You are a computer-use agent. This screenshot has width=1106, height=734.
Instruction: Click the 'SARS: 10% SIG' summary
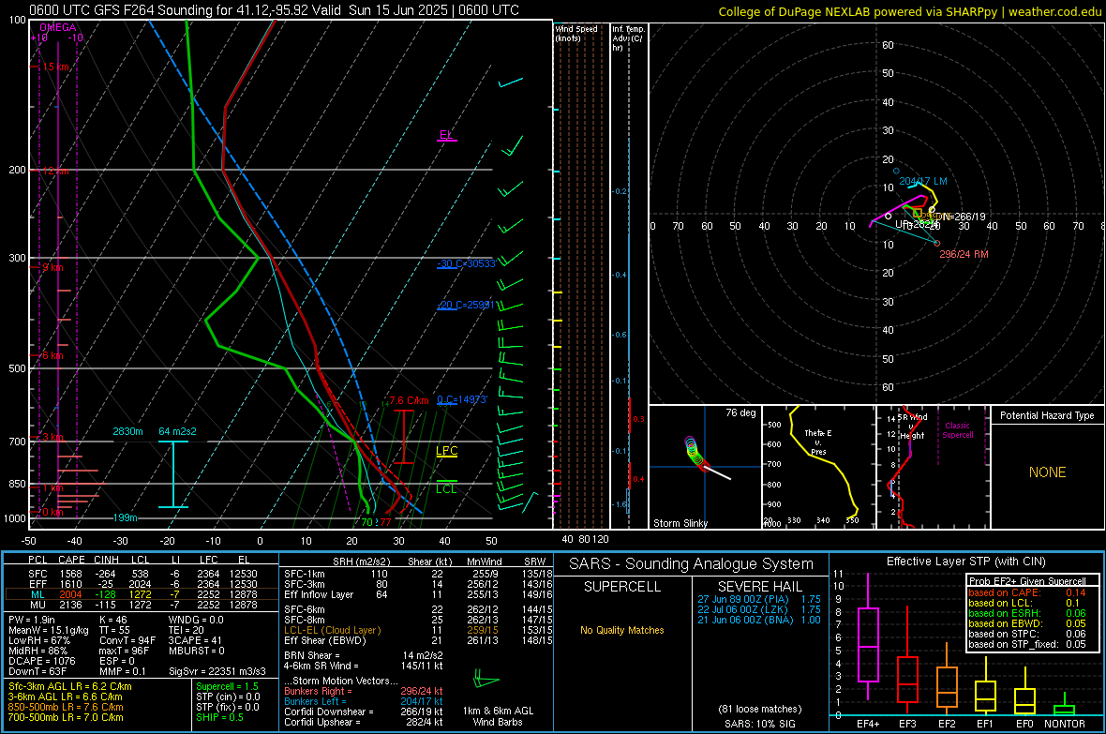pos(759,724)
